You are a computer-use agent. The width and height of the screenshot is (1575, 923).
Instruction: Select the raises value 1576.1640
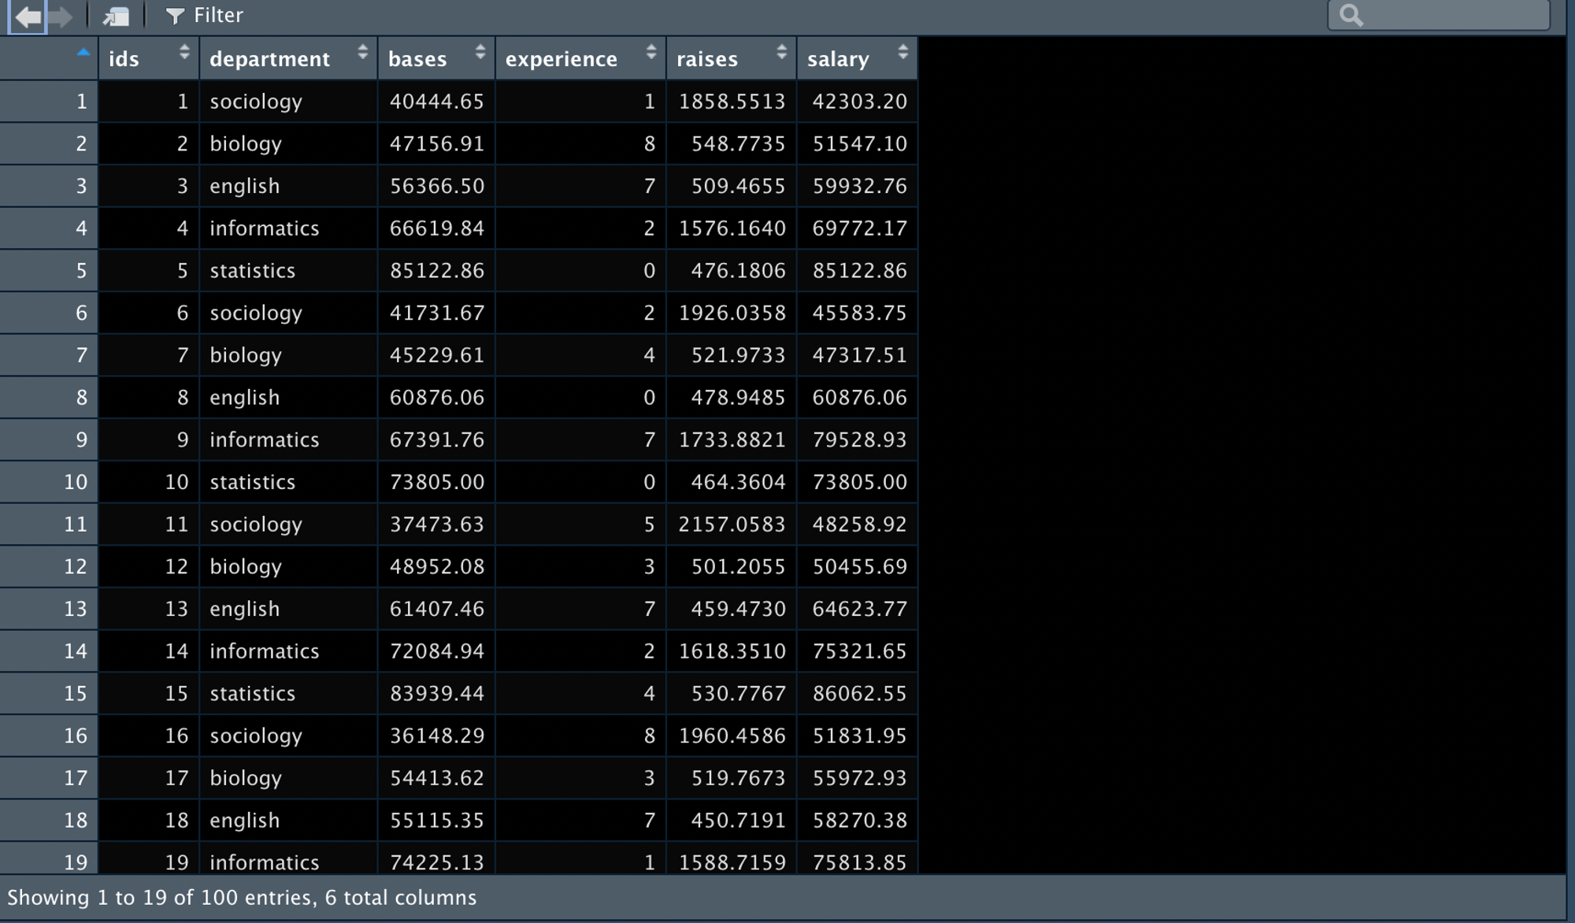(732, 228)
